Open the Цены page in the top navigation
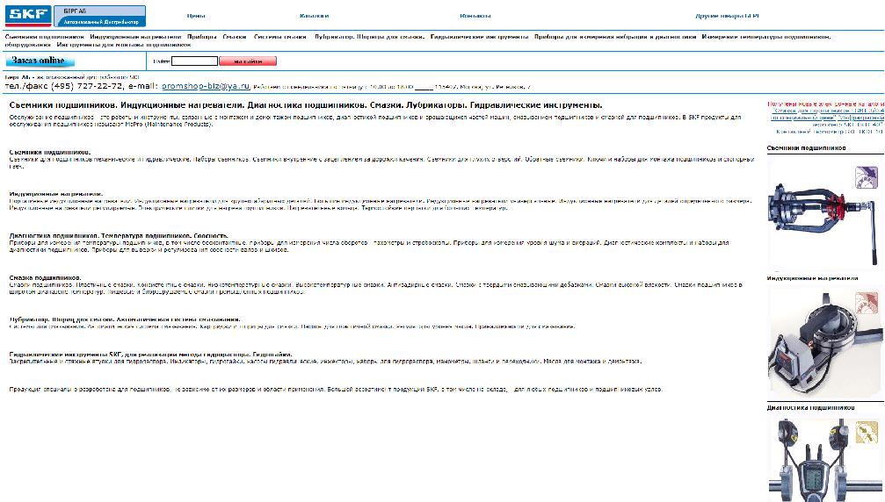 click(196, 16)
